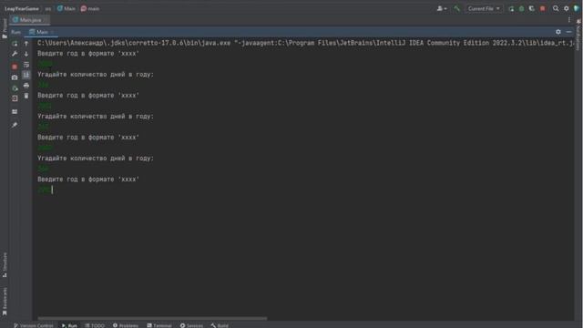
Task: Toggle scroll to end of console
Action: [x=26, y=75]
